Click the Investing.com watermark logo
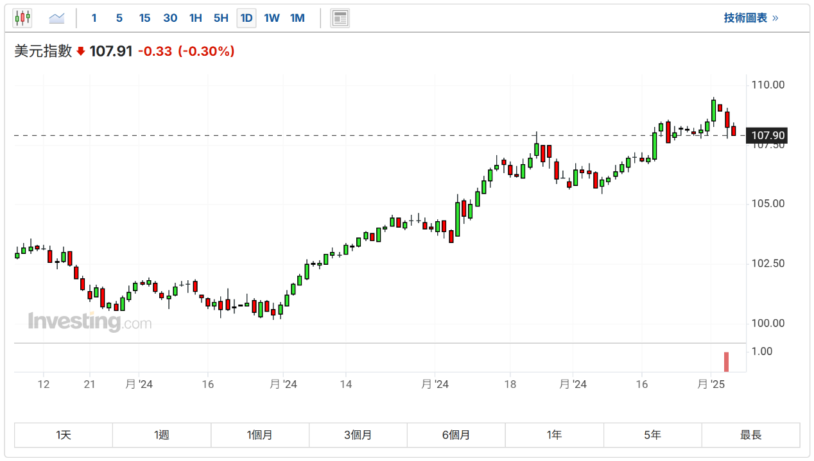Image resolution: width=814 pixels, height=461 pixels. pyautogui.click(x=89, y=321)
